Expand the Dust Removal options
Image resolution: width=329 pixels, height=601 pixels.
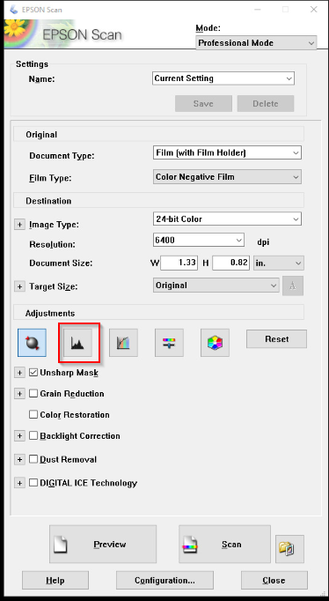coord(19,459)
